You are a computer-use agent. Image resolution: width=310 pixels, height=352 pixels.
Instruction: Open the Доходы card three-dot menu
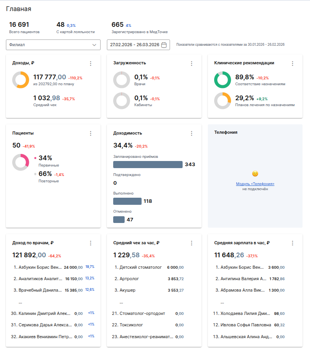click(x=91, y=64)
